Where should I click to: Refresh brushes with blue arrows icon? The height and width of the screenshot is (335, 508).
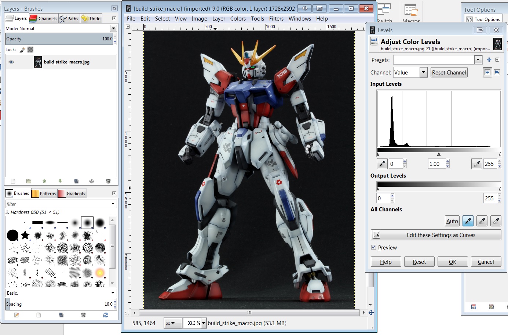click(x=106, y=315)
